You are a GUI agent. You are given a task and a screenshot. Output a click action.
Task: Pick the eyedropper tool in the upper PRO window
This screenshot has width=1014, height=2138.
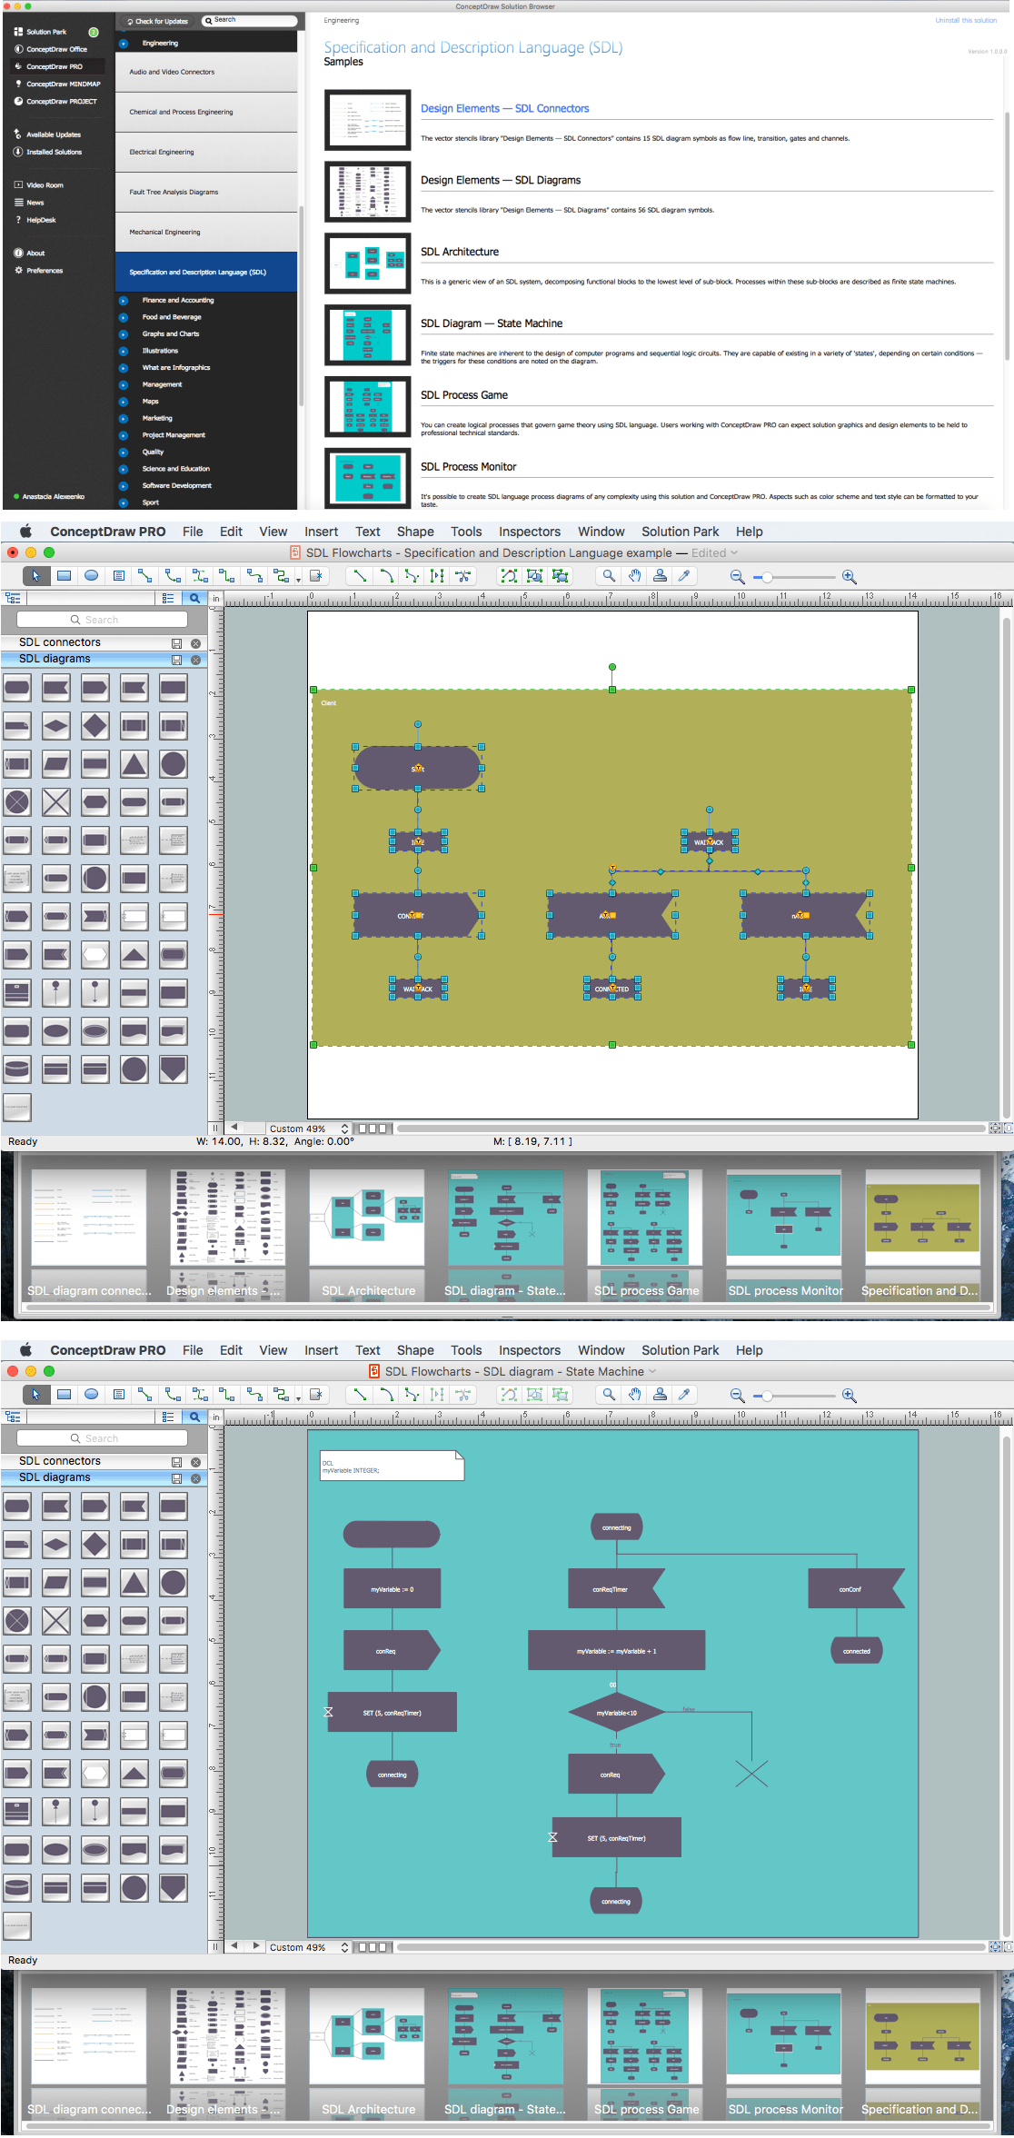click(685, 576)
